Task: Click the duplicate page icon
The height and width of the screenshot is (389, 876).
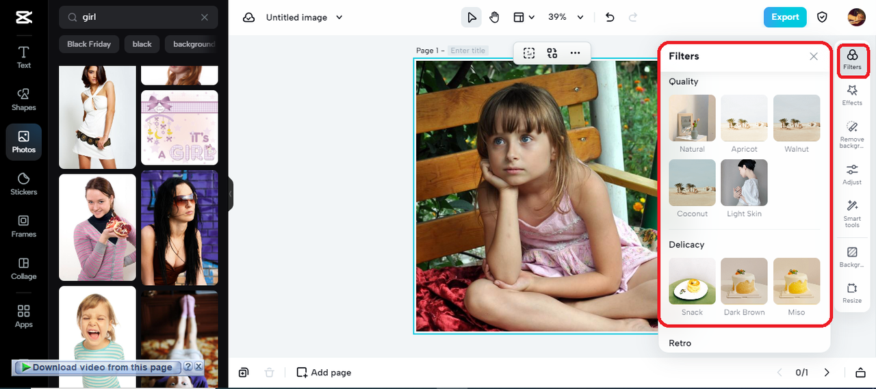Action: click(x=244, y=373)
